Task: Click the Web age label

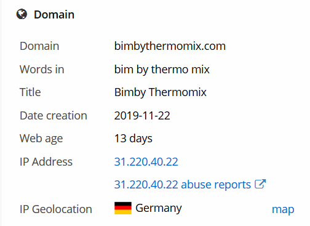Action: [x=41, y=139]
